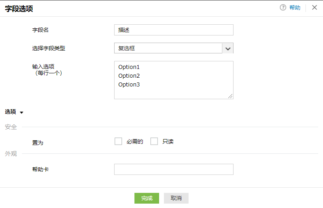
Task: Open the 帮助 help link
Action: pos(295,8)
